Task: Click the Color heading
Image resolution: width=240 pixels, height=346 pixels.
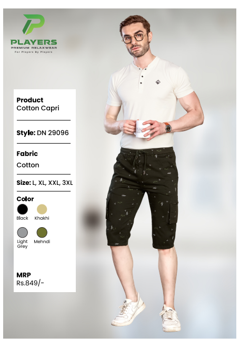Action: coord(25,199)
